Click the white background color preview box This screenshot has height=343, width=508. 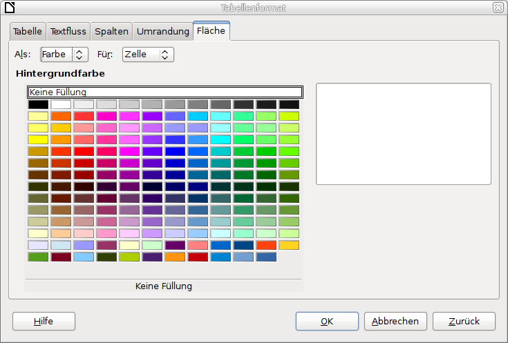[404, 134]
